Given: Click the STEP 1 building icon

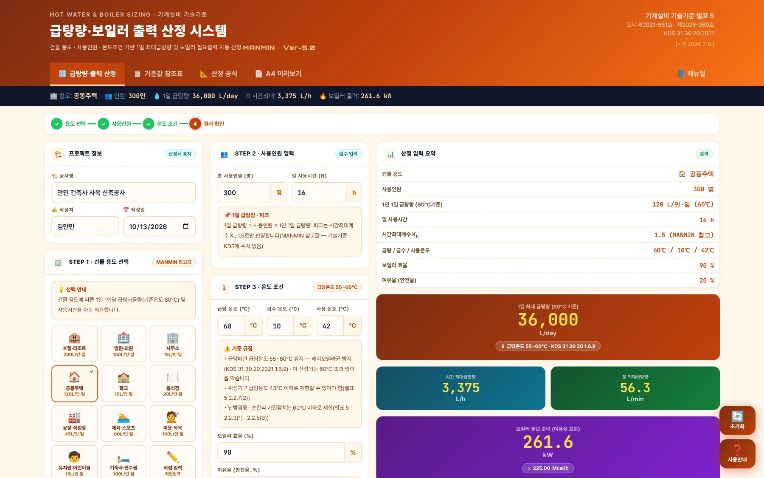Looking at the screenshot, I should [x=58, y=262].
